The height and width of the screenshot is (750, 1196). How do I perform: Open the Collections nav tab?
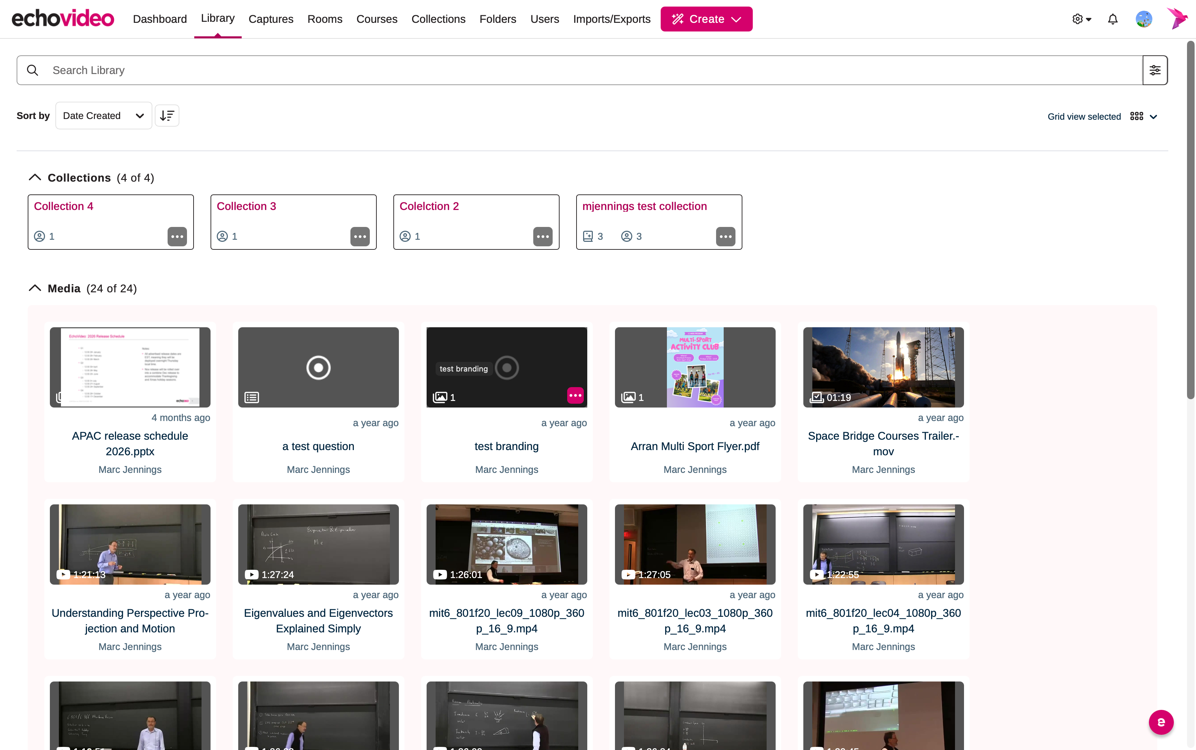coord(438,19)
